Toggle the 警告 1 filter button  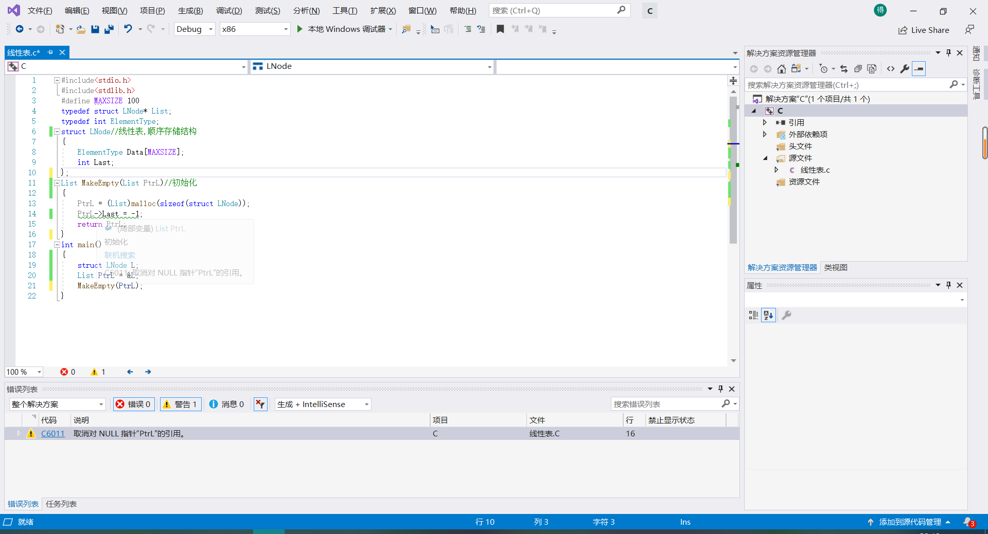[180, 404]
